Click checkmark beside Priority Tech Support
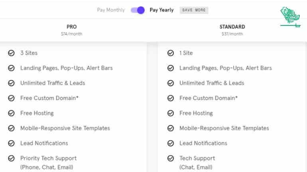Image resolution: width=307 pixels, height=172 pixels. tap(11, 158)
